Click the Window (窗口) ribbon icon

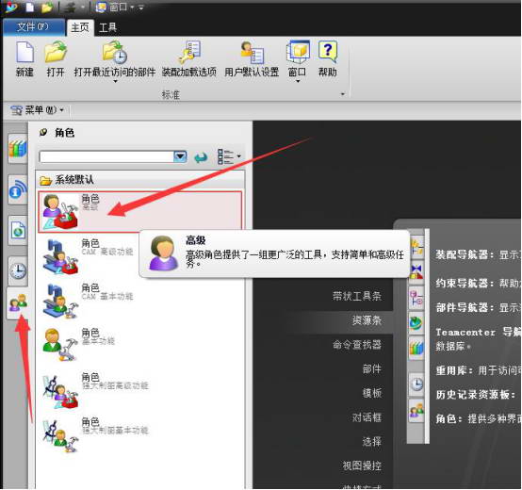point(298,52)
